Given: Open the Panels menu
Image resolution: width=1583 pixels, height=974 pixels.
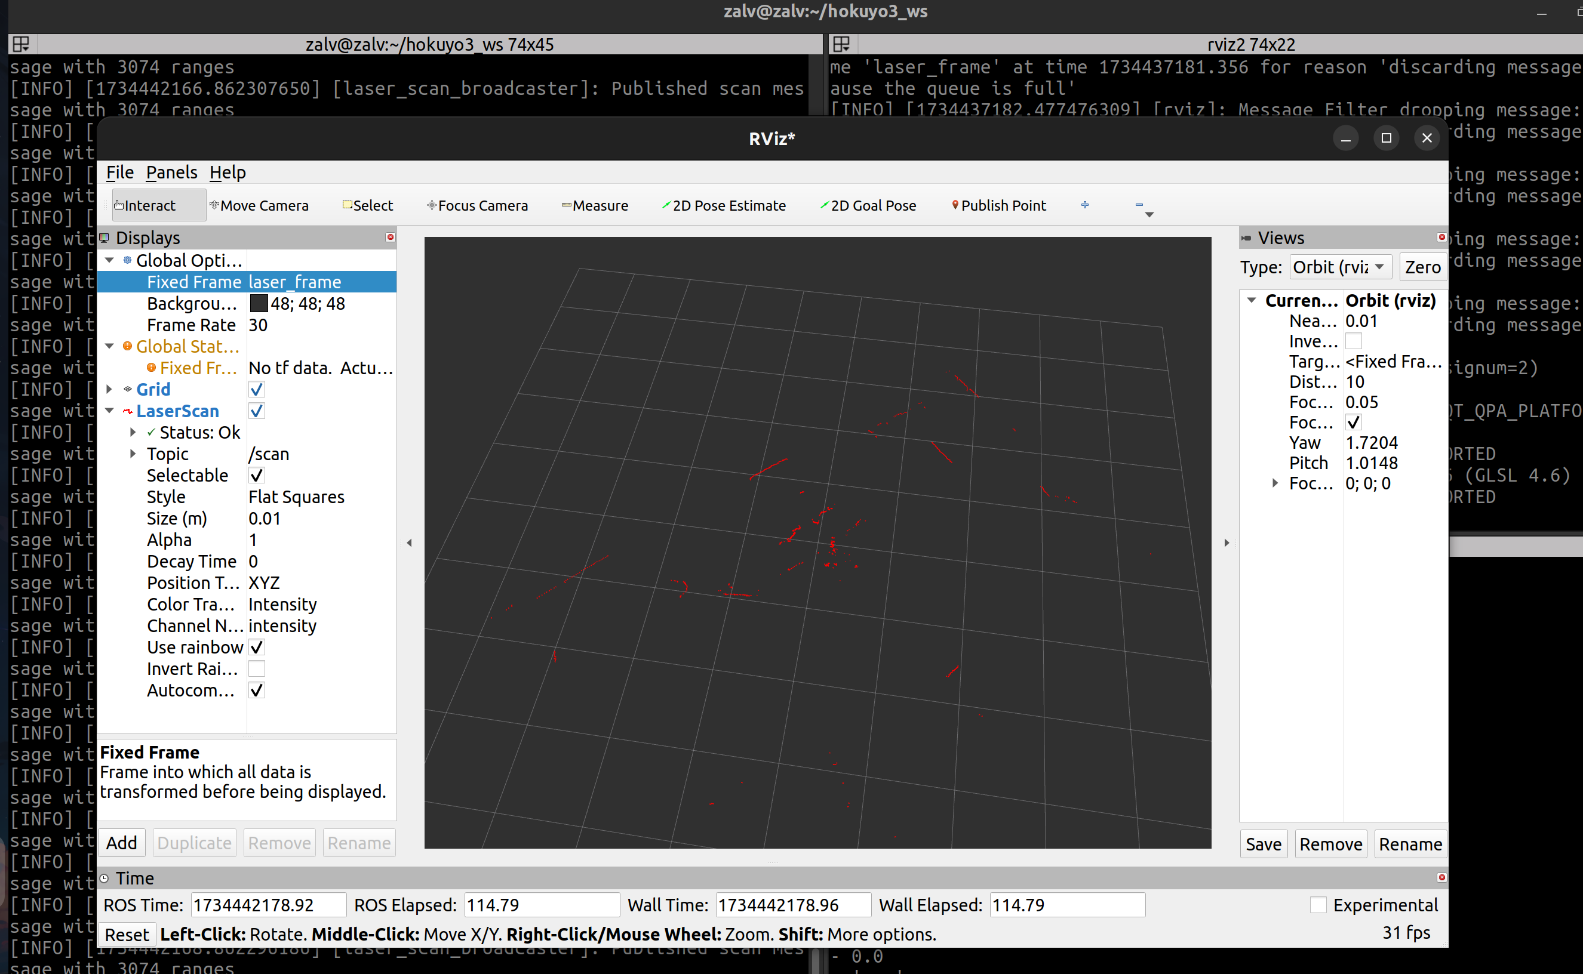Looking at the screenshot, I should pyautogui.click(x=171, y=172).
